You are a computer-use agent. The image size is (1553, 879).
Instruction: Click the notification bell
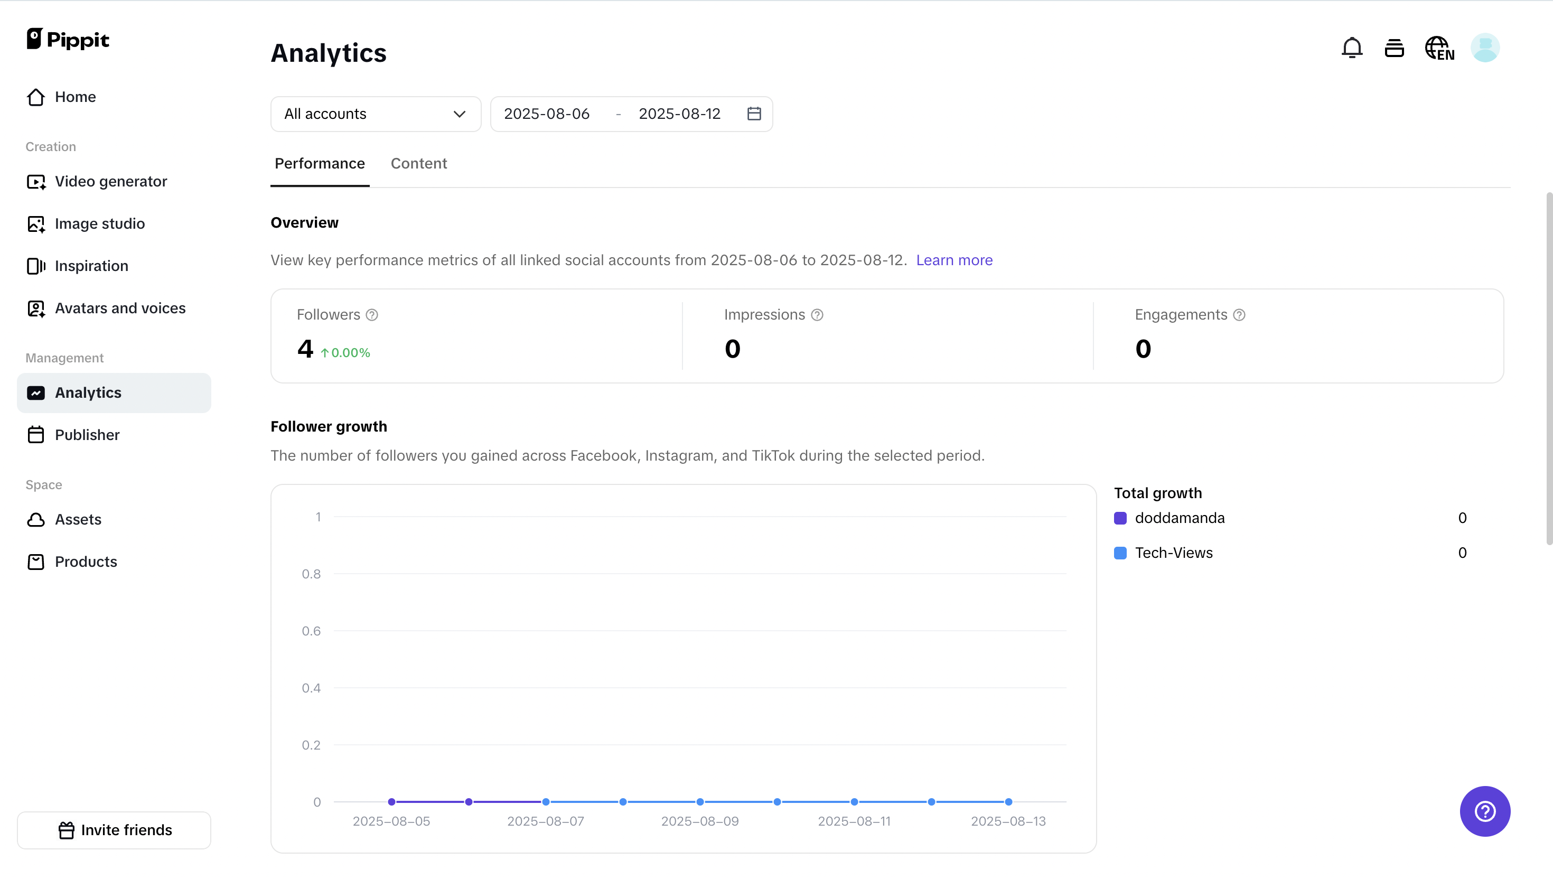coord(1351,48)
